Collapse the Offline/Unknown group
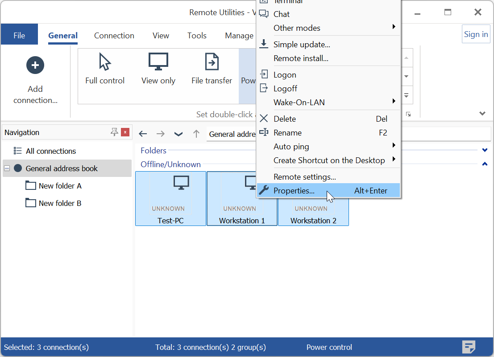 click(485, 164)
